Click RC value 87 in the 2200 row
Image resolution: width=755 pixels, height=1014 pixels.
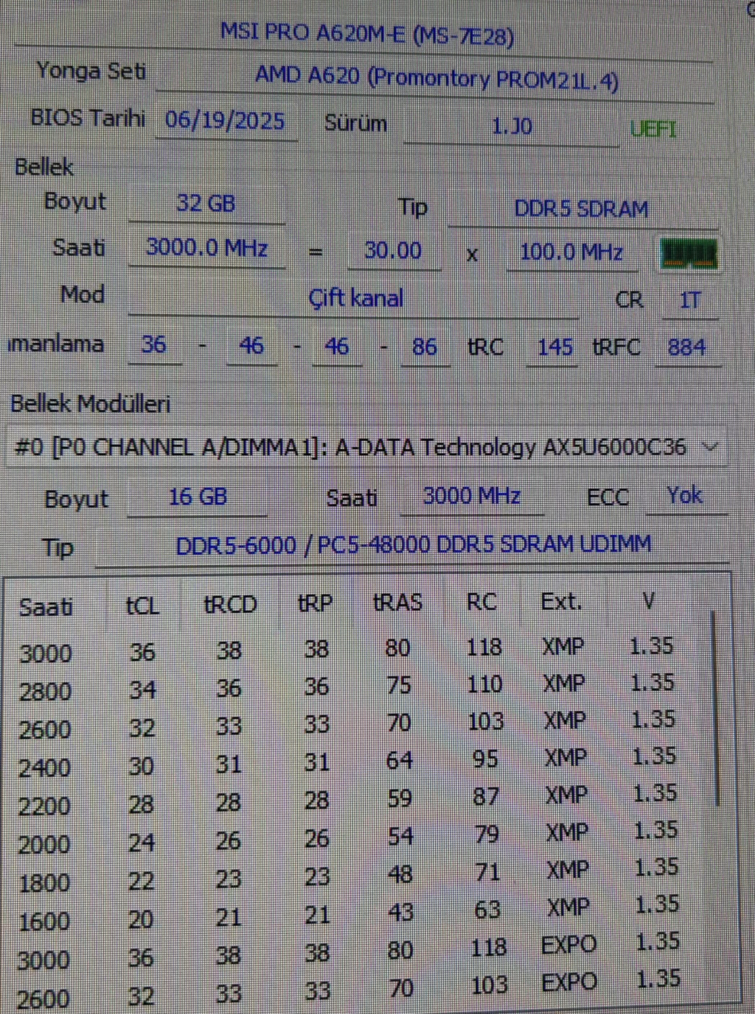point(486,797)
